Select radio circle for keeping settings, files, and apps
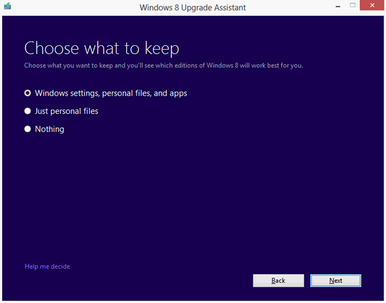Image resolution: width=386 pixels, height=303 pixels. pos(27,93)
